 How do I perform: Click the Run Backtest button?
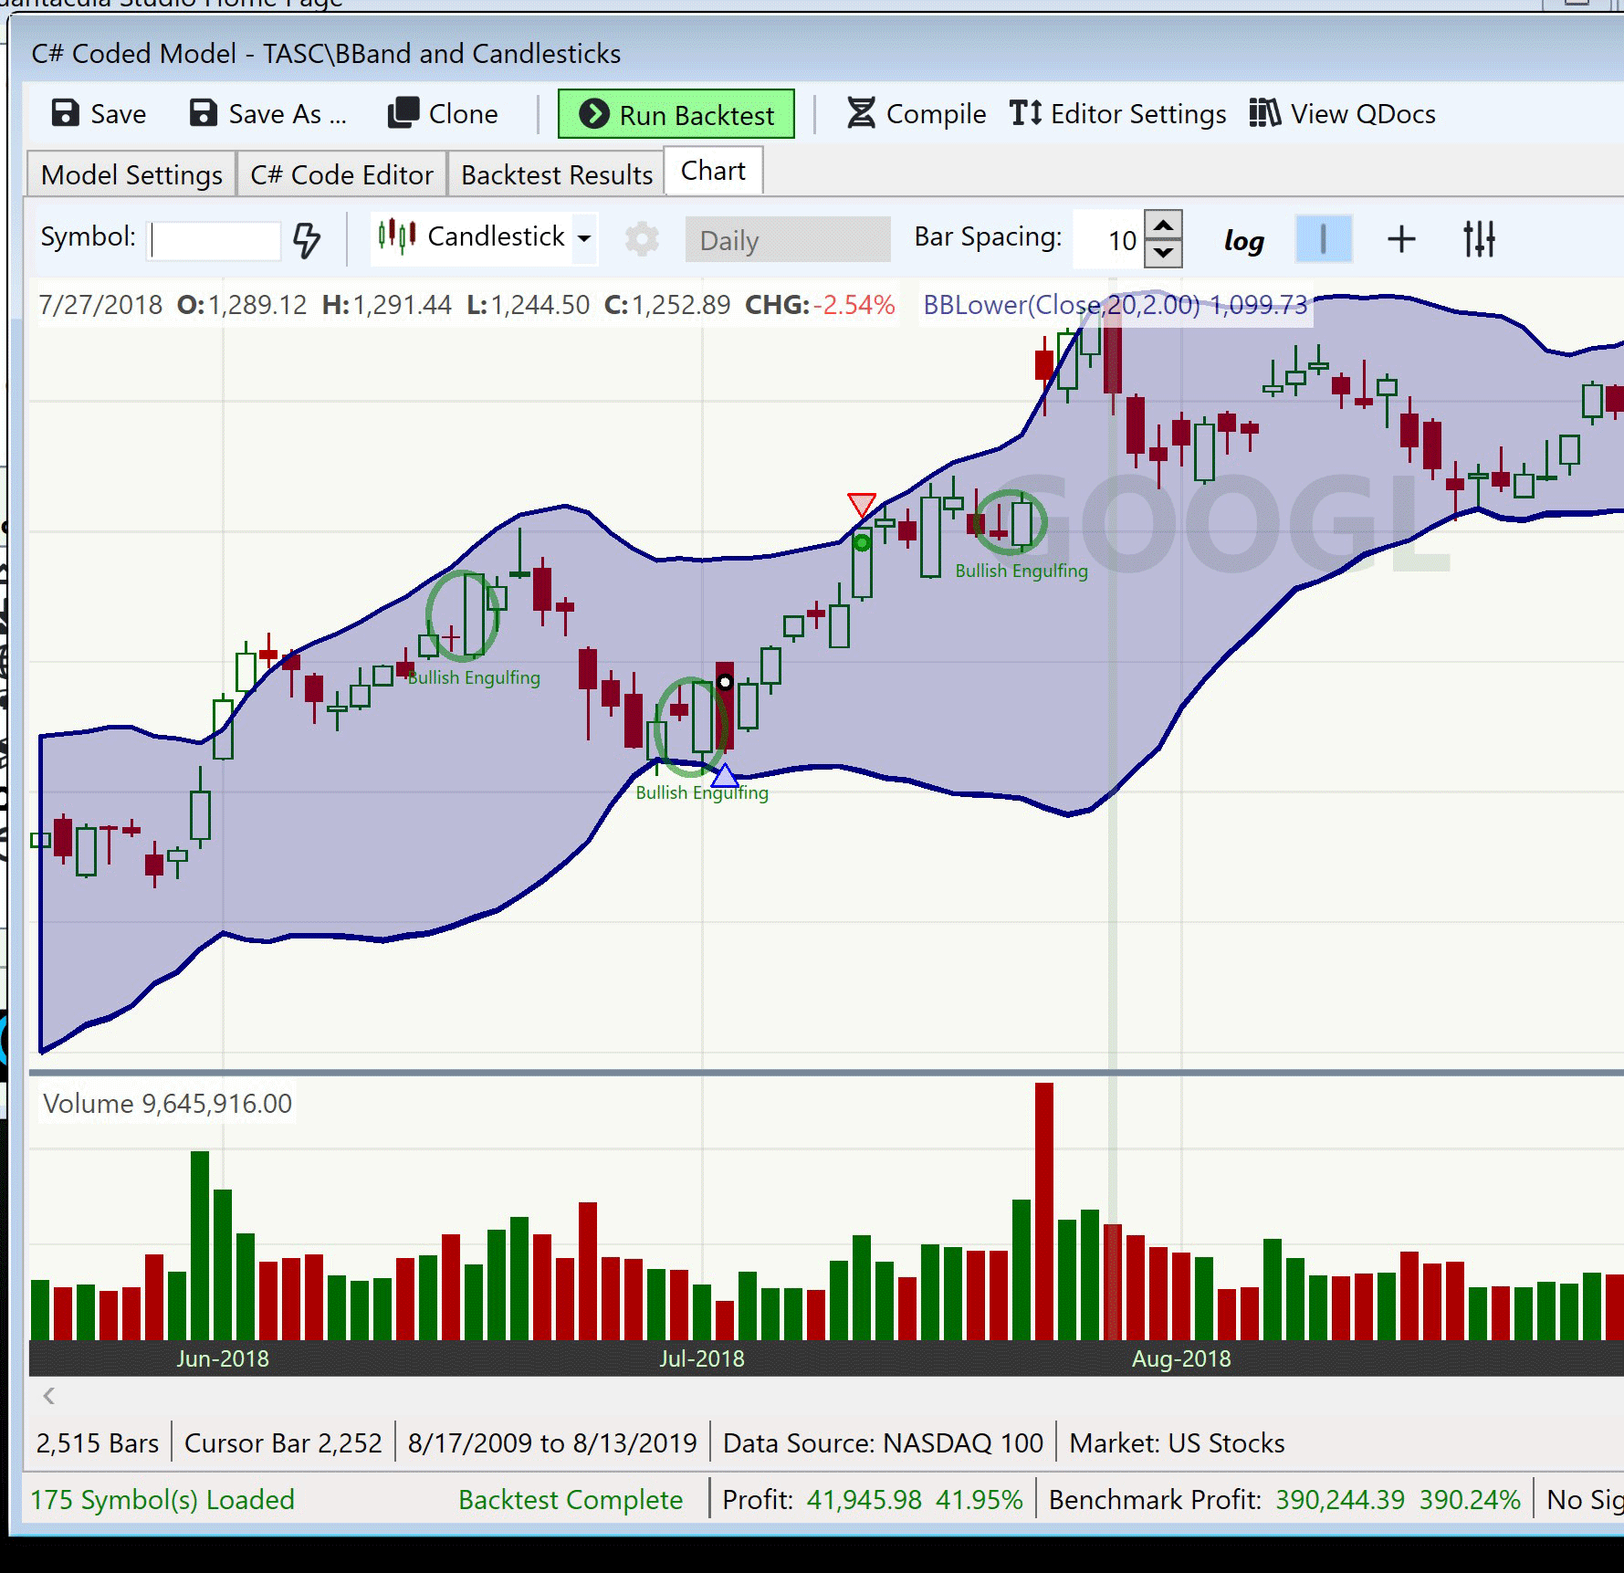[676, 115]
